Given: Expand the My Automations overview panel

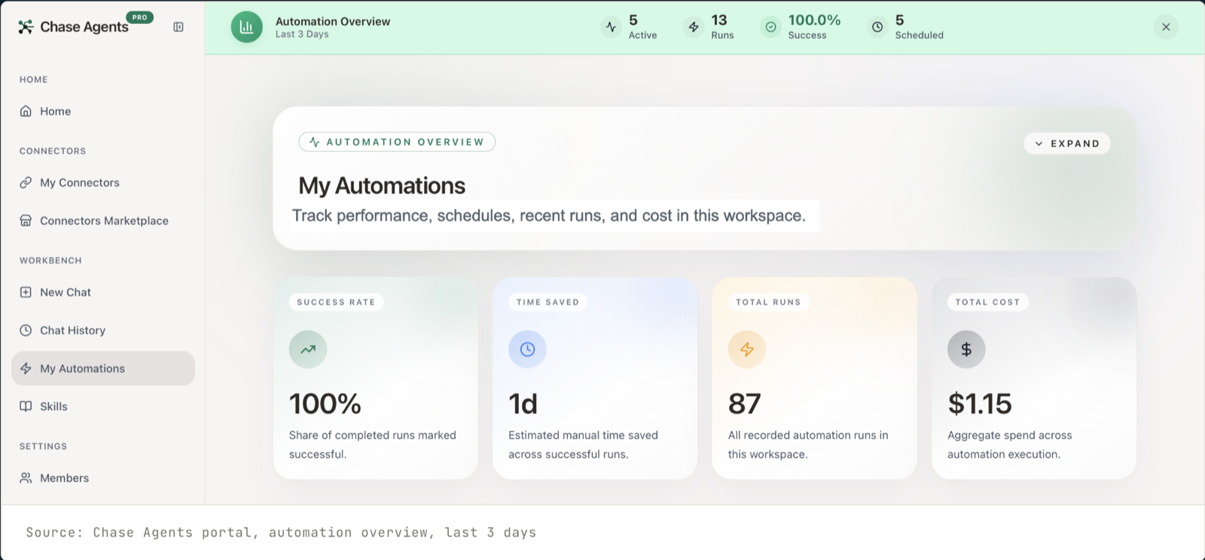Looking at the screenshot, I should click(1067, 144).
